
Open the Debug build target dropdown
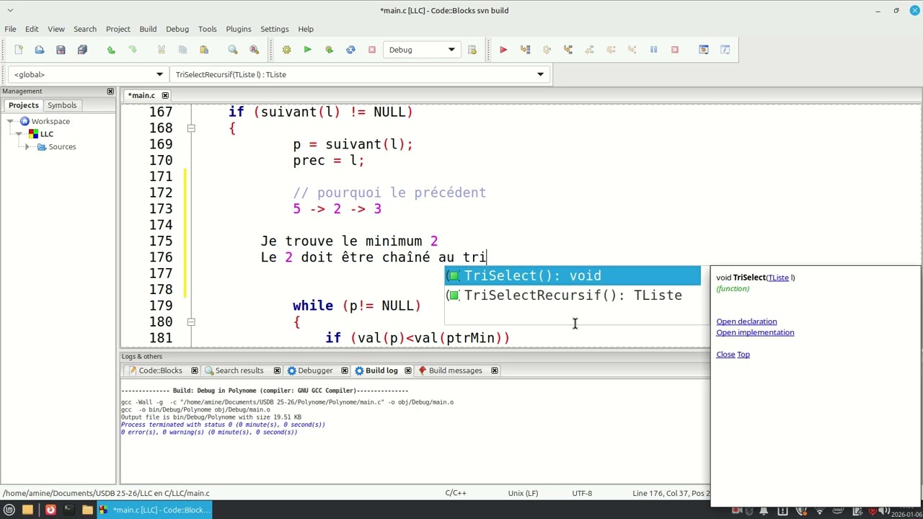pos(422,50)
